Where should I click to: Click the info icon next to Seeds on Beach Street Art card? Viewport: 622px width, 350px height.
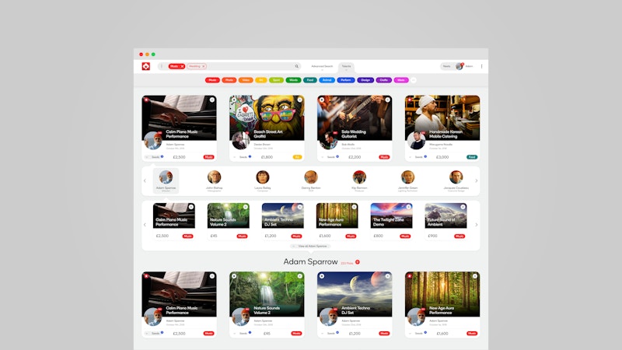pos(250,156)
